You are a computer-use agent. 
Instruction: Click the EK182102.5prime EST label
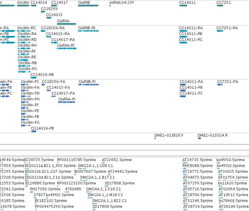[x=51, y=201]
